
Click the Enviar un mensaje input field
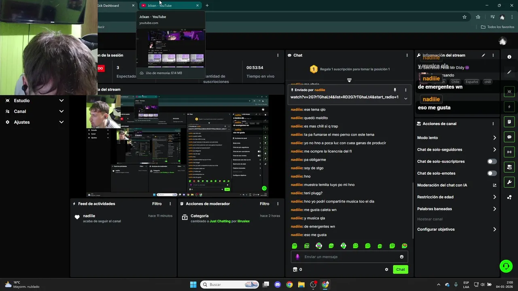tap(349, 257)
